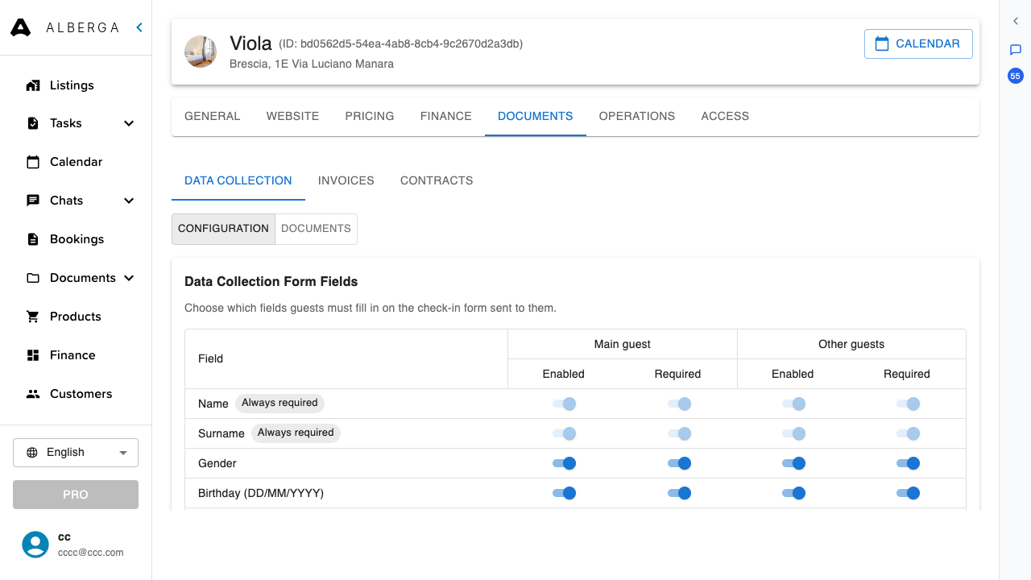Click the Other guests column header
The width and height of the screenshot is (1031, 580).
click(851, 344)
